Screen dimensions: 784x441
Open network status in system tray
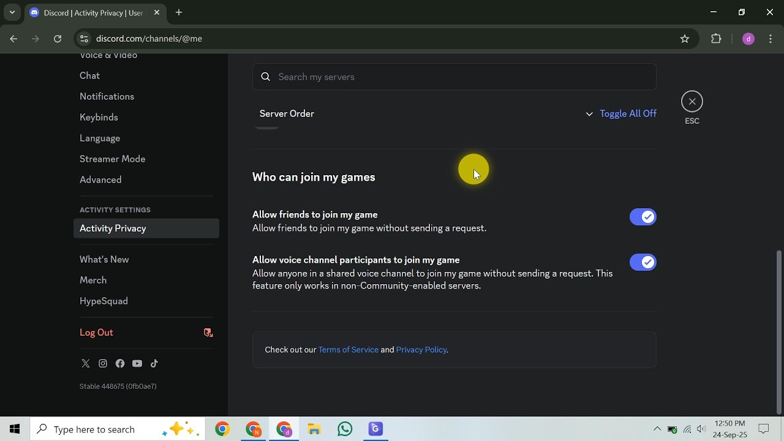(x=687, y=429)
